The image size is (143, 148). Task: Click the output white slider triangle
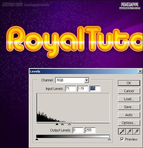[x=109, y=139]
